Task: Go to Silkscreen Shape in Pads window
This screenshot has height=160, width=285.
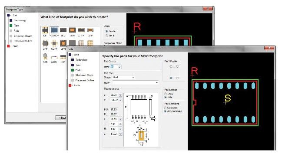Action: pyautogui.click(x=84, y=75)
